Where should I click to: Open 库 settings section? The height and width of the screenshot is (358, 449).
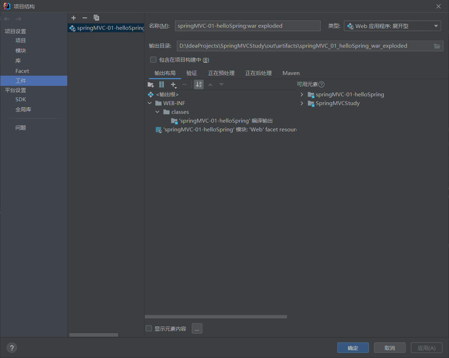(18, 61)
